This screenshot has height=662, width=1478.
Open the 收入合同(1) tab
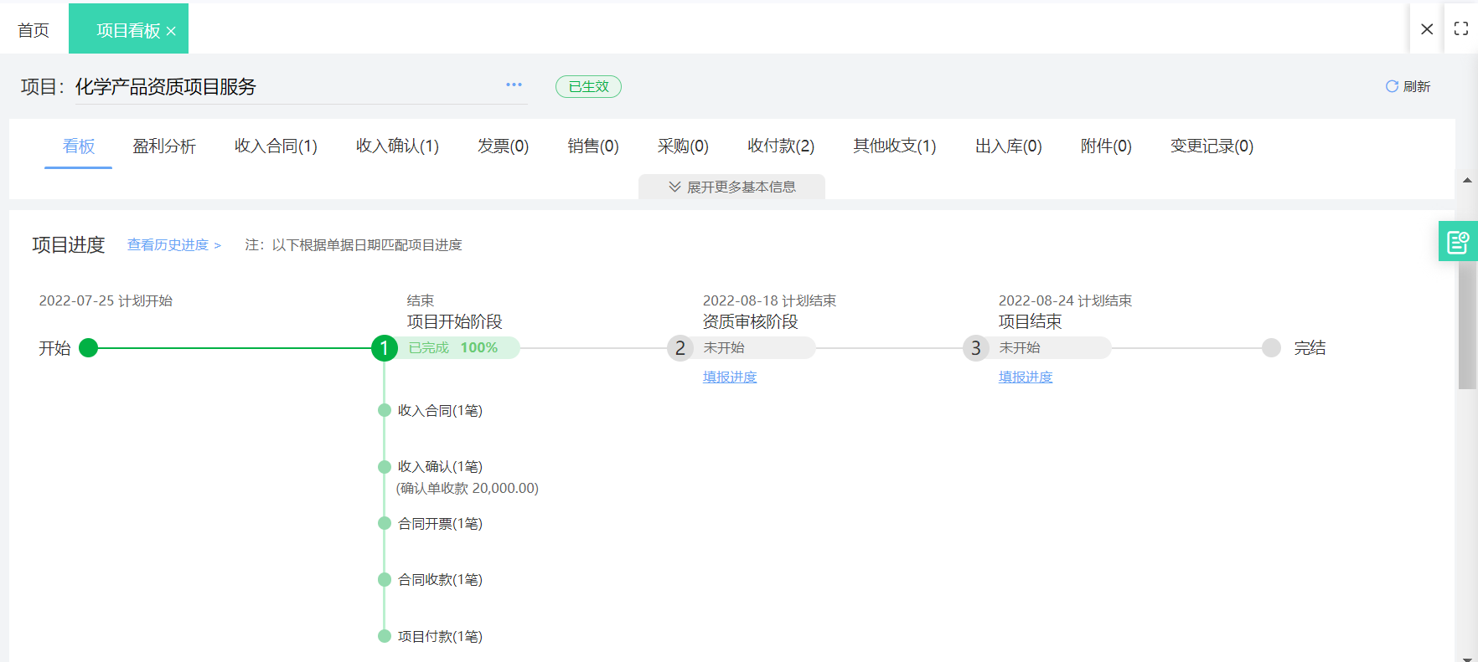coord(276,146)
